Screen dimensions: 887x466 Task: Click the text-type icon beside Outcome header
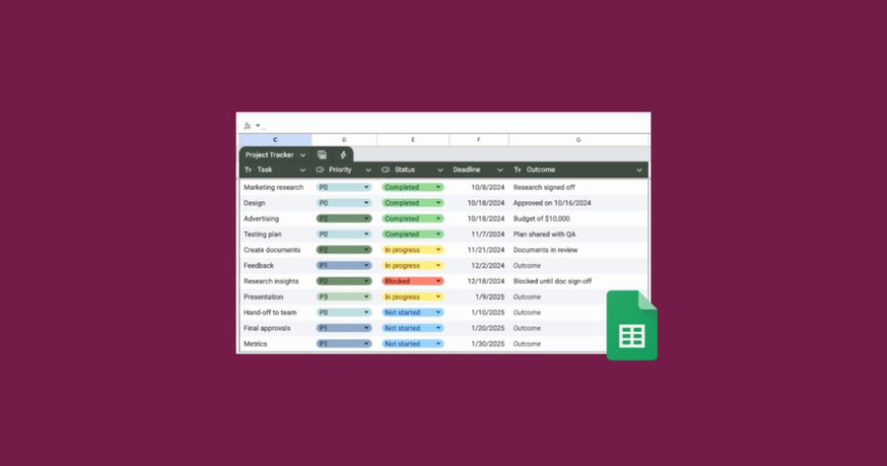tap(517, 169)
